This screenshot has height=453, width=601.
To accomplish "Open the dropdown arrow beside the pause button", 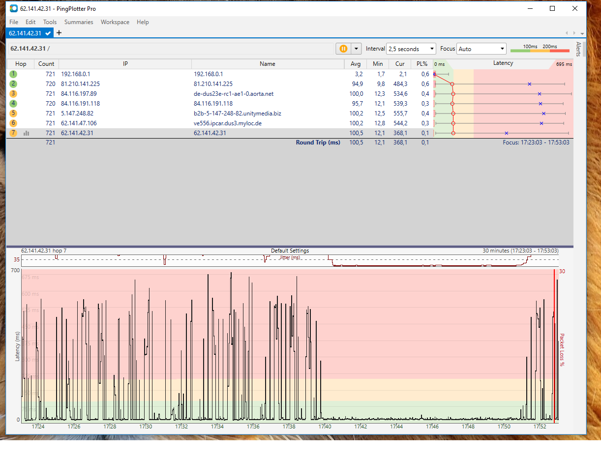I will (356, 49).
